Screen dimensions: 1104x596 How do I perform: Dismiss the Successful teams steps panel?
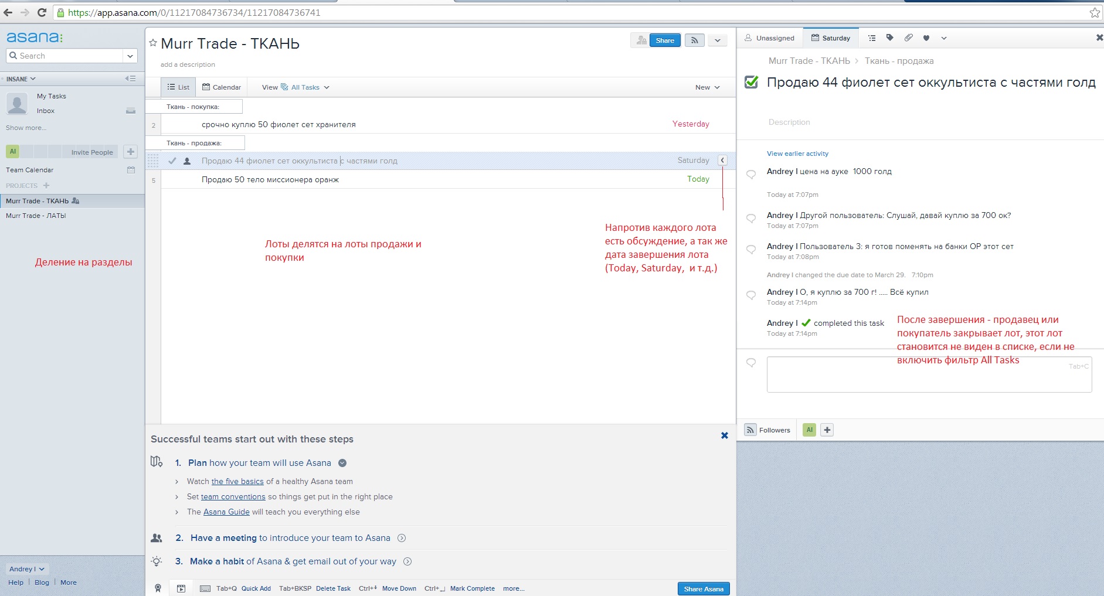[x=725, y=435]
